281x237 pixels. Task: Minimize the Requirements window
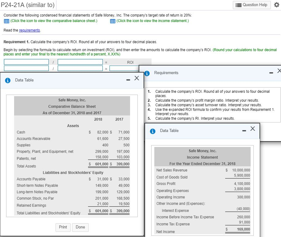point(271,73)
